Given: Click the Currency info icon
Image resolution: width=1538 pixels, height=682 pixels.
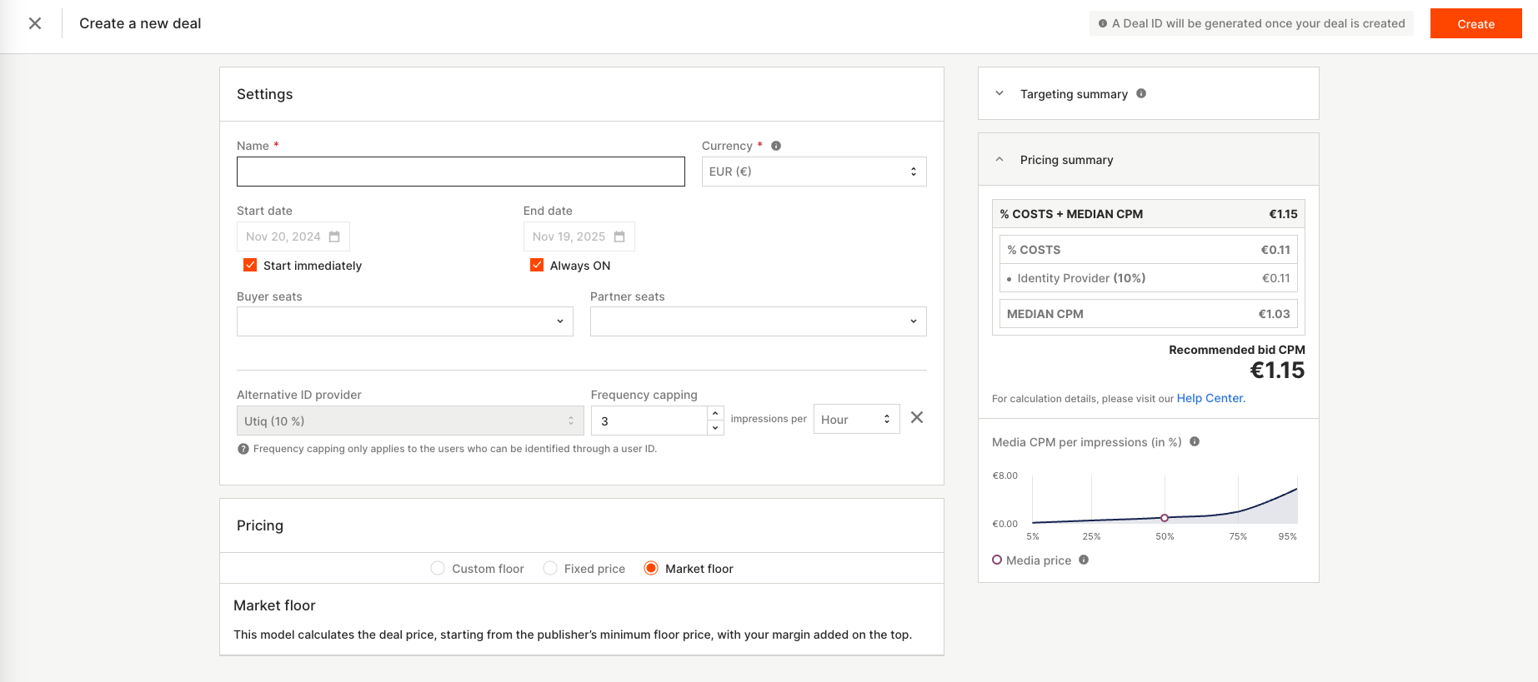Looking at the screenshot, I should point(776,146).
